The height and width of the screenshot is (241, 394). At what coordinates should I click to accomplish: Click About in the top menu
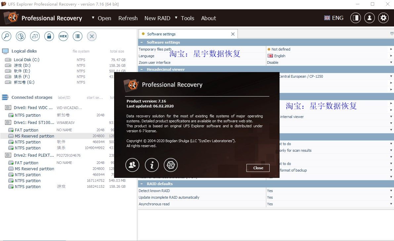coord(208,18)
